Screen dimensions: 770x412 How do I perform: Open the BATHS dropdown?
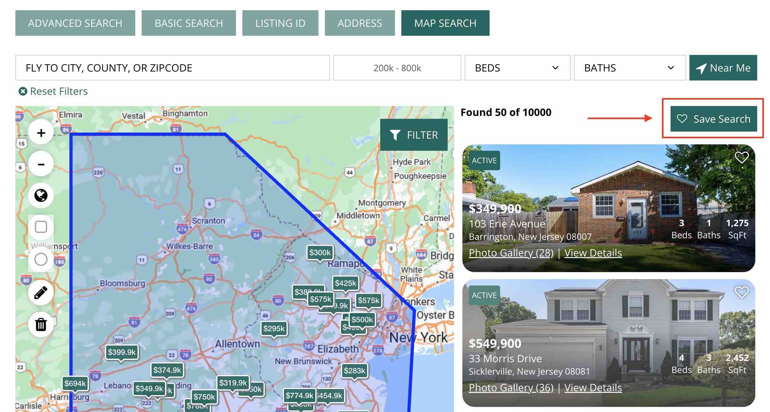click(x=630, y=68)
